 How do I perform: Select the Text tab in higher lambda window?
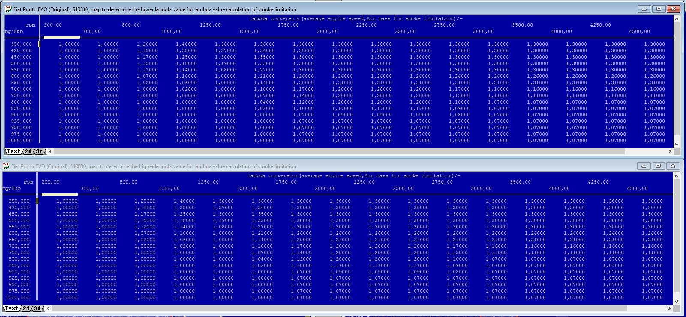[11, 308]
